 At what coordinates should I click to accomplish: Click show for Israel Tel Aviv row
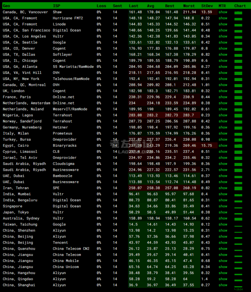pos(223,158)
